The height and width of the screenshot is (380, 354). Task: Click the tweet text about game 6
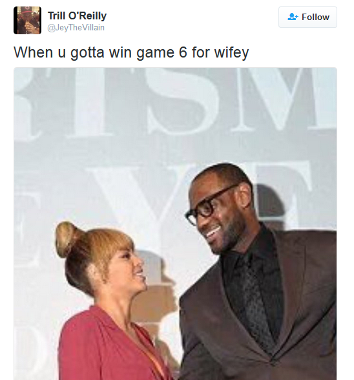pyautogui.click(x=131, y=52)
